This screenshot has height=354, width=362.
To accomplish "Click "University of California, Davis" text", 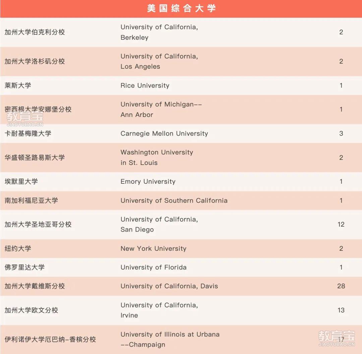I will point(169,286).
